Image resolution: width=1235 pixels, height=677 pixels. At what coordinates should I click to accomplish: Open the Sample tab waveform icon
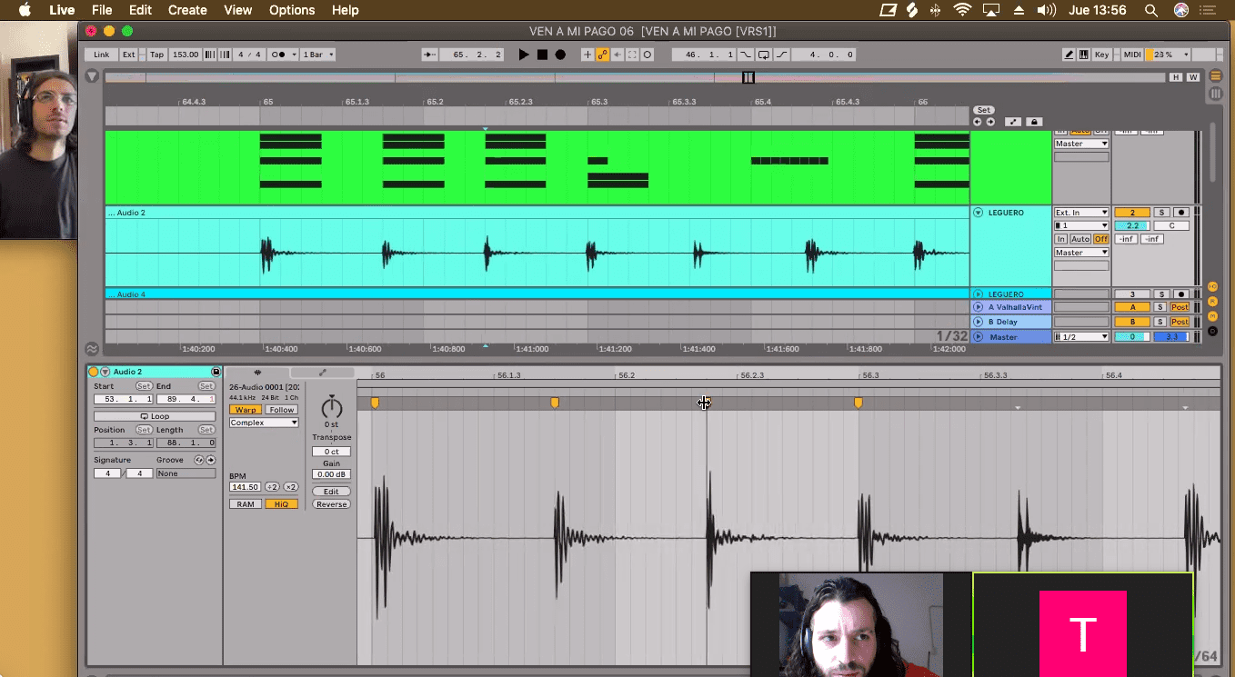pos(257,373)
